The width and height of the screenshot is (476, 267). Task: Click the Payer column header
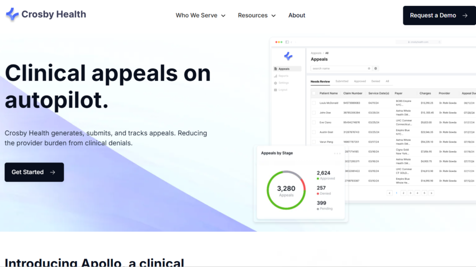coord(399,93)
